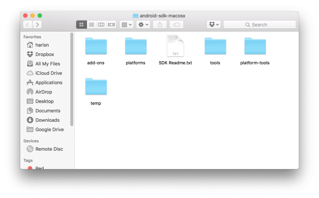319x198 pixels.
Task: Switch to column view
Action: coord(101,24)
